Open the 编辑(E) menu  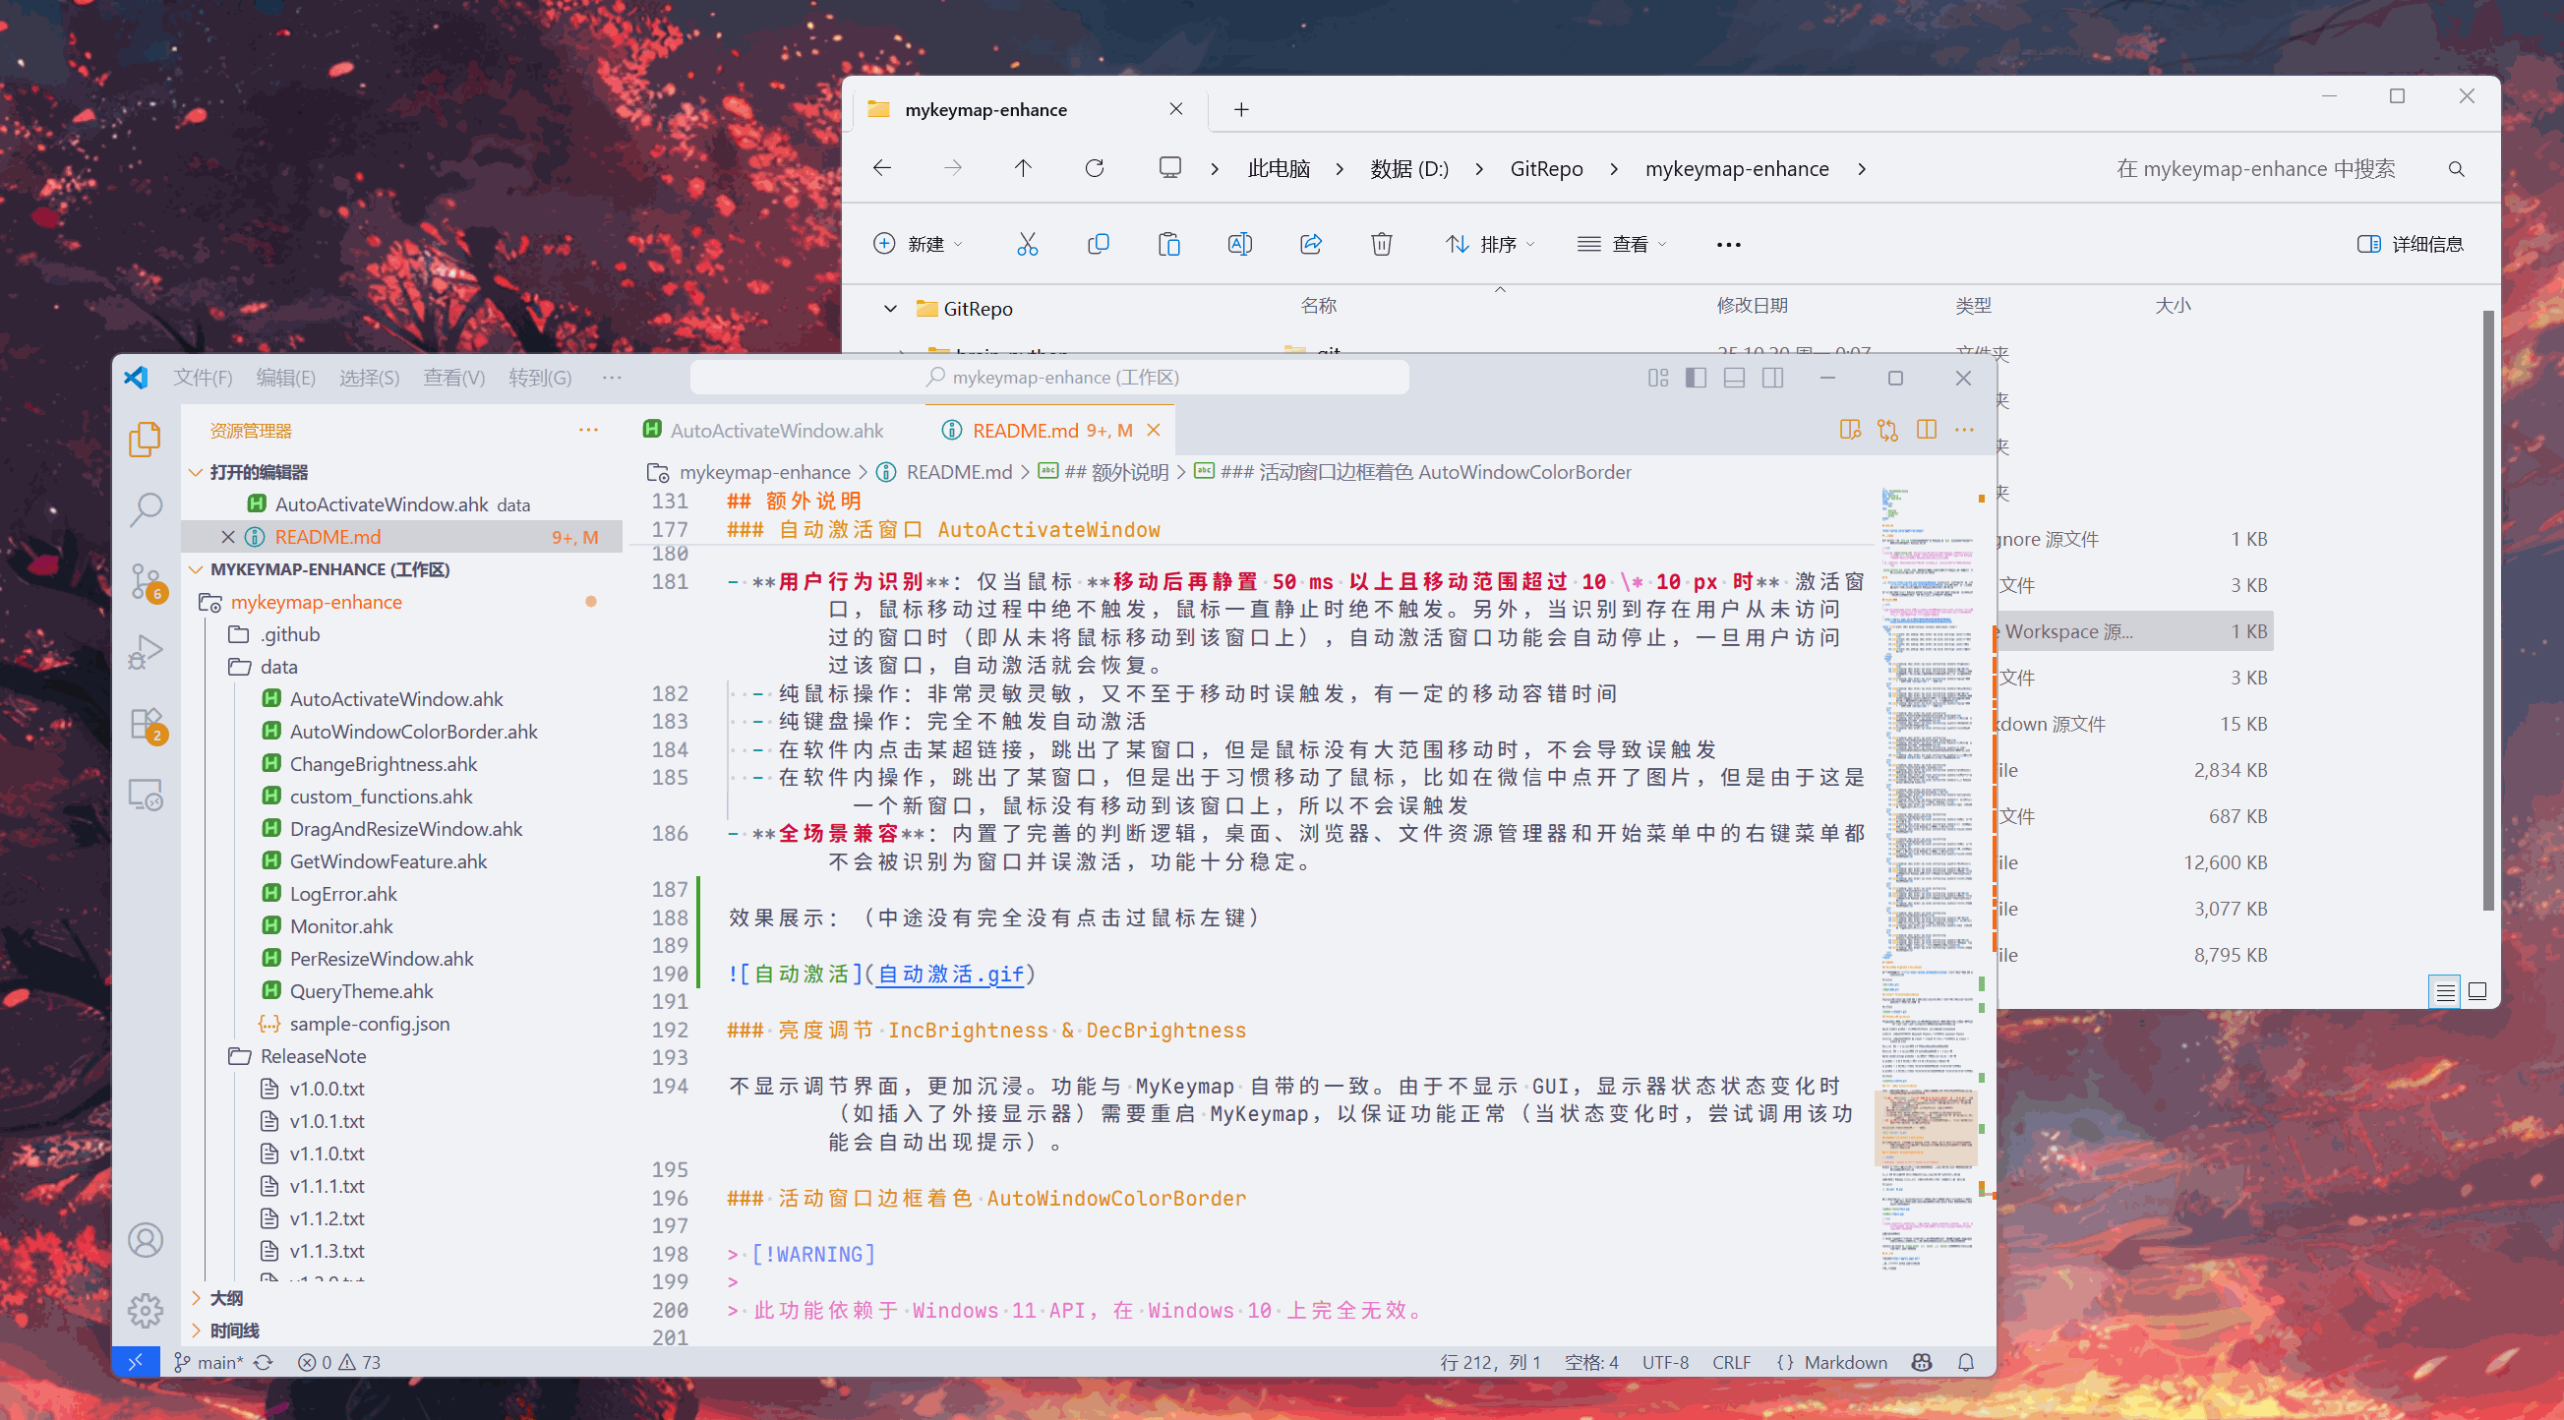284,378
